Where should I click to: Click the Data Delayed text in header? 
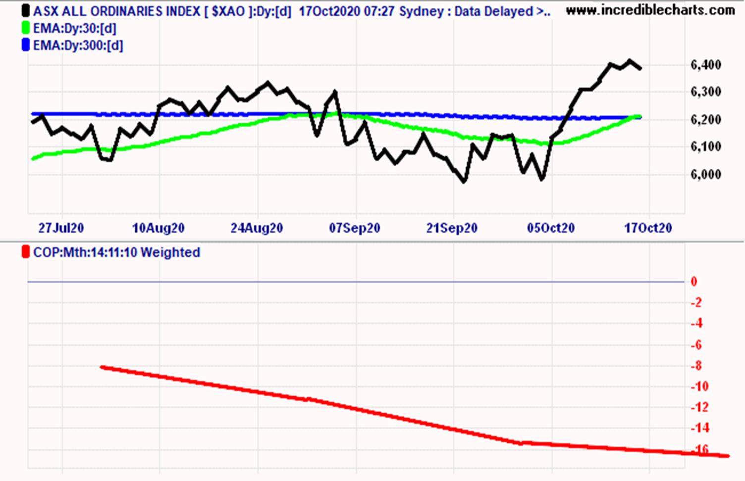tap(501, 11)
